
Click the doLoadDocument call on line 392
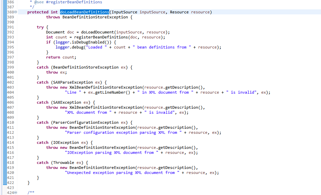[x=98, y=32]
